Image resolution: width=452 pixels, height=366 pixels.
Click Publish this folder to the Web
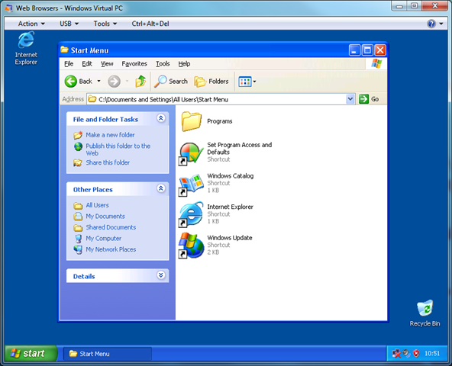pyautogui.click(x=118, y=149)
